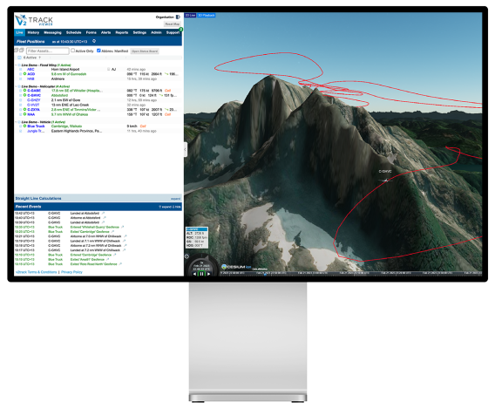495x409 pixels.
Task: Open the History tab
Action: click(33, 32)
